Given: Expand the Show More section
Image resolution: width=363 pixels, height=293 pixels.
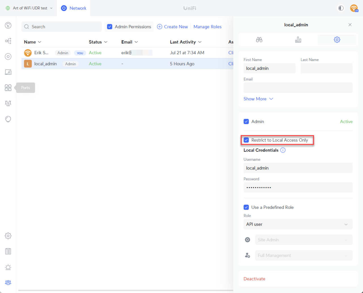Looking at the screenshot, I should pos(258,99).
